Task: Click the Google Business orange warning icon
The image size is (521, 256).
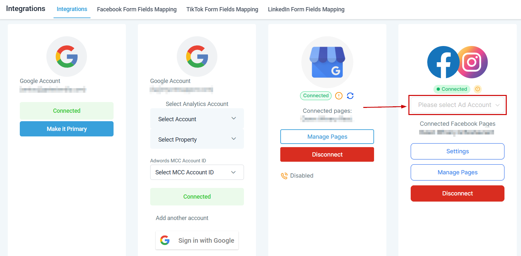Action: [x=339, y=96]
